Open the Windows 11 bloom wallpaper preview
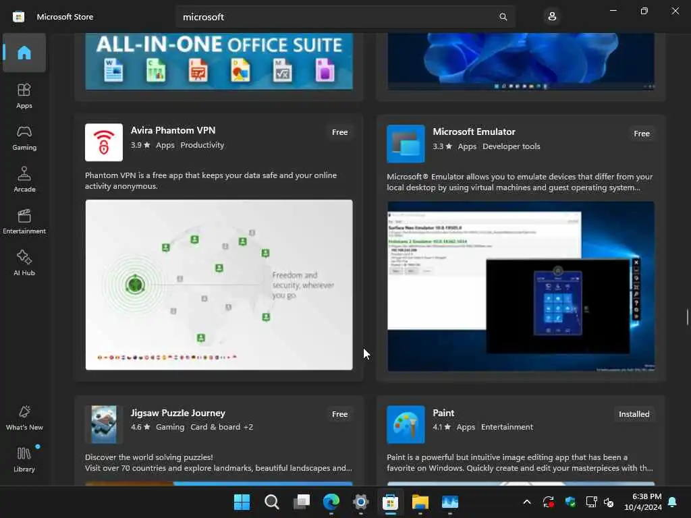This screenshot has height=518, width=691. [x=521, y=61]
